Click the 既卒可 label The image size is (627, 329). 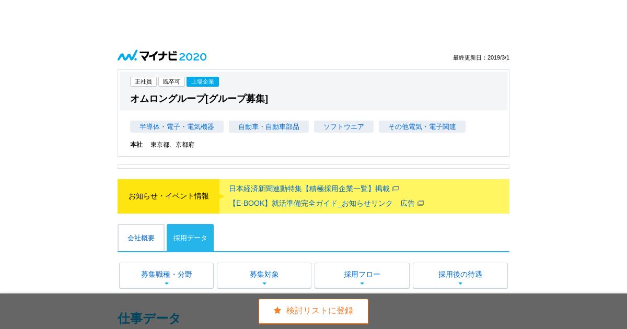(x=171, y=81)
